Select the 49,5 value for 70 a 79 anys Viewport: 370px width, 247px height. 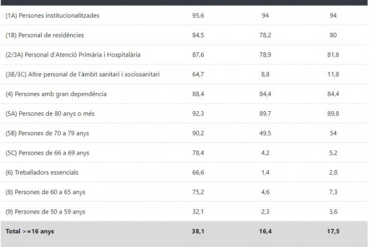pos(265,133)
